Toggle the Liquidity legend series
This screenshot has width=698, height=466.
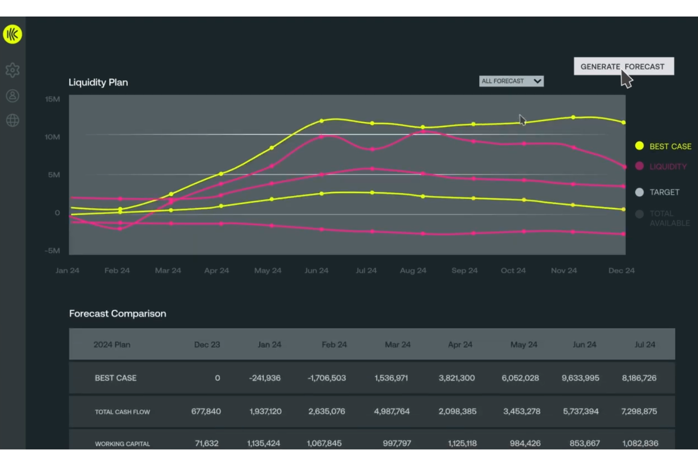tap(661, 167)
